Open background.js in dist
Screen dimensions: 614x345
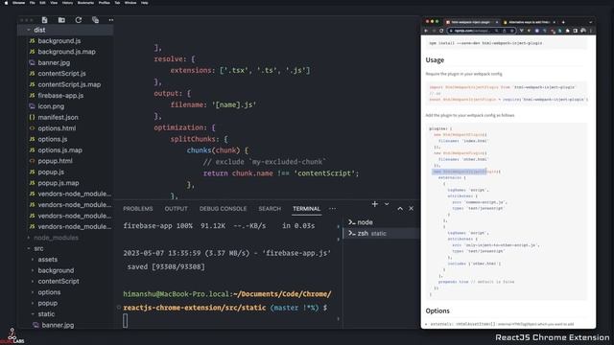pos(65,40)
